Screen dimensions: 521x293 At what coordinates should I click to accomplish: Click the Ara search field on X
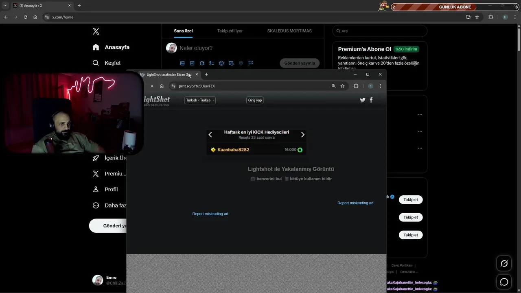pos(380,31)
